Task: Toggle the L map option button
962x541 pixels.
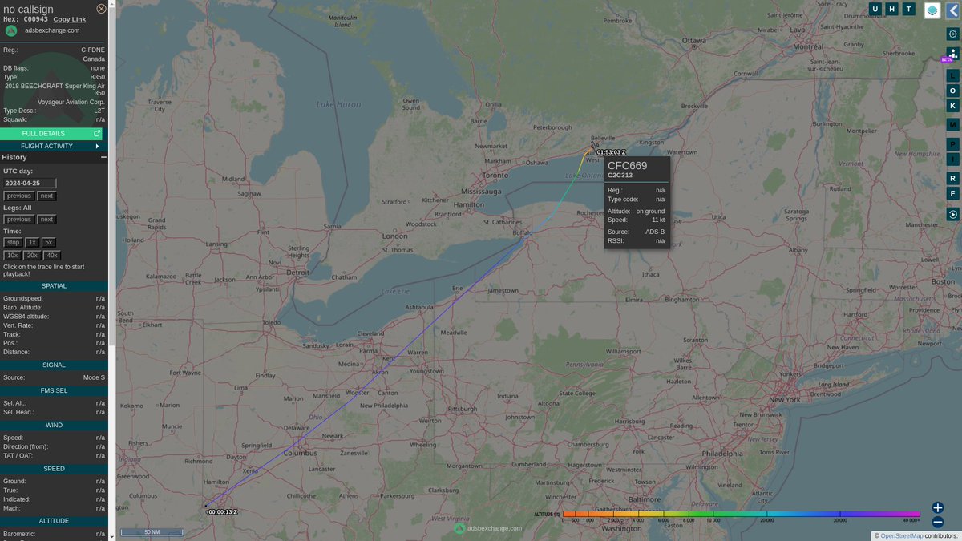Action: (x=952, y=75)
